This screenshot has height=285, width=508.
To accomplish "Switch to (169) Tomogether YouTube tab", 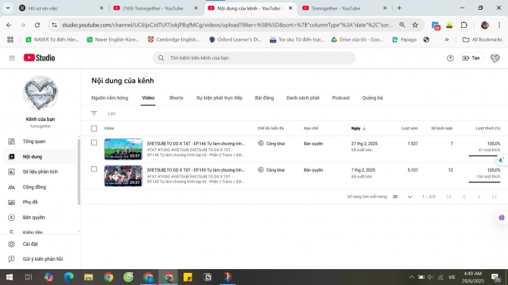I will click(x=155, y=8).
